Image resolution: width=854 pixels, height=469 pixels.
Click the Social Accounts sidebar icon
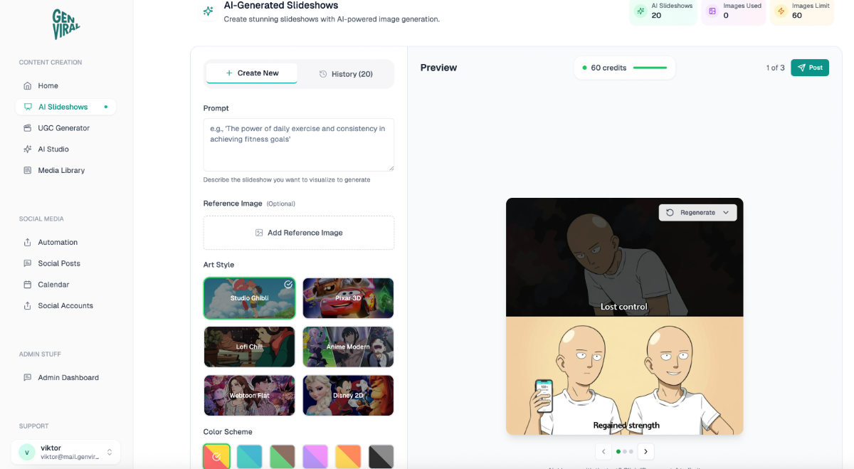pos(28,306)
